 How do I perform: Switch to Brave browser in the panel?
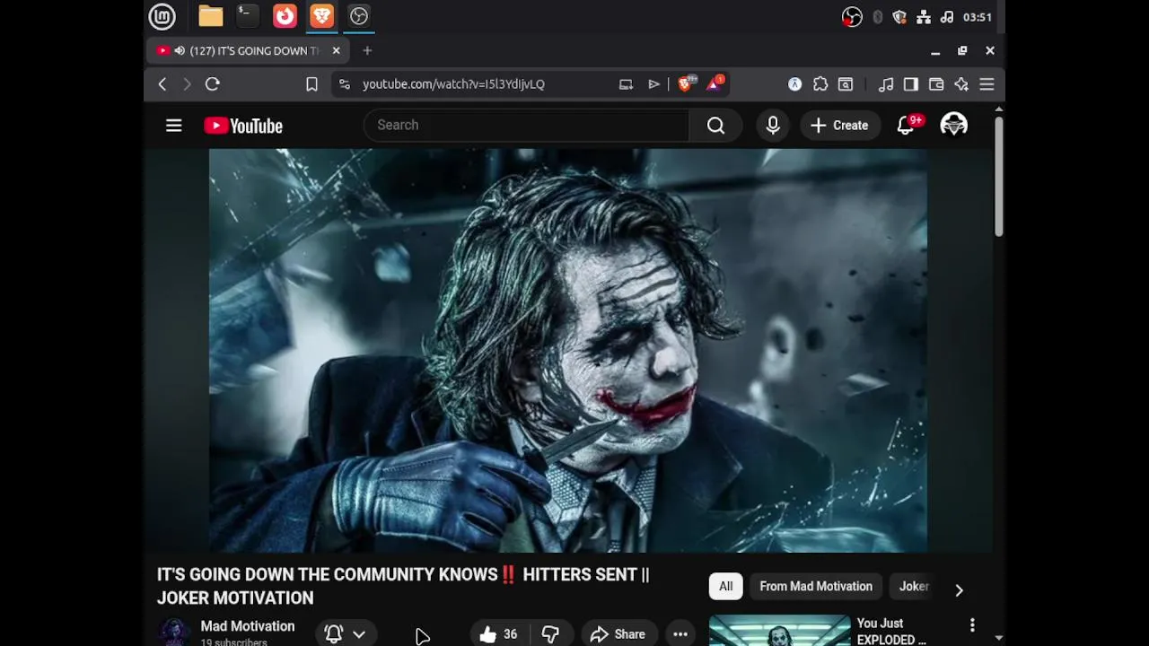(321, 16)
